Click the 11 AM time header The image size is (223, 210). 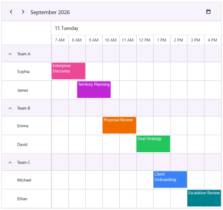(x=128, y=40)
